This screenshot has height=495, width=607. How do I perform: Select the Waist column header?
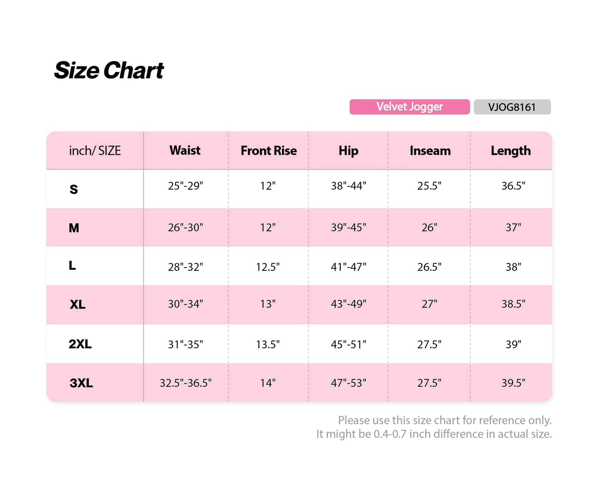pos(185,150)
